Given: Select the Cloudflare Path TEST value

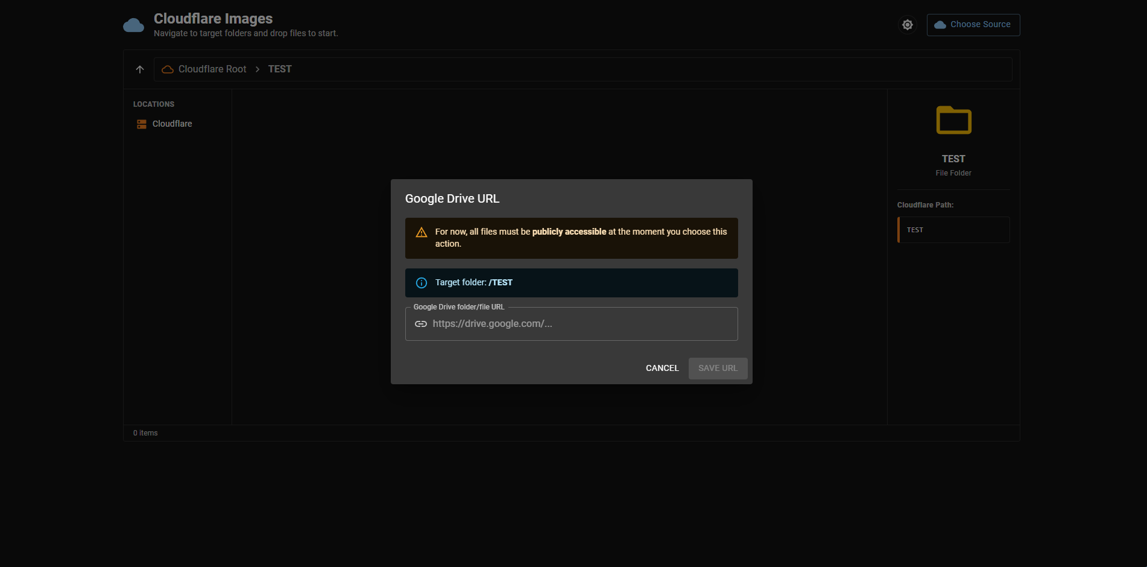Looking at the screenshot, I should (x=953, y=230).
